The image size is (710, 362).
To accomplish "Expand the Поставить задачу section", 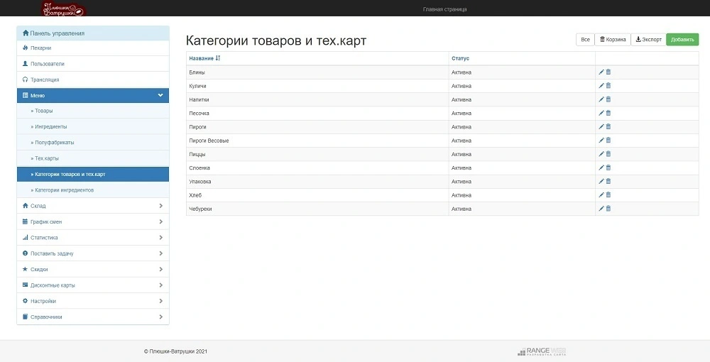I will click(x=93, y=253).
